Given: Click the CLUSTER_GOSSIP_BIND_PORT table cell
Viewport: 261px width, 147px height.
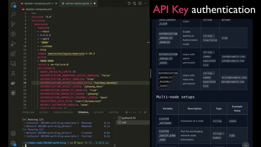Looking at the screenshot, I should [x=168, y=136].
